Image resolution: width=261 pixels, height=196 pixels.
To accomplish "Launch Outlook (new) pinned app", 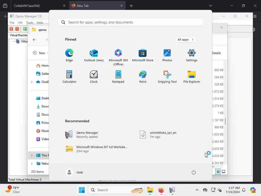I will (x=94, y=55).
